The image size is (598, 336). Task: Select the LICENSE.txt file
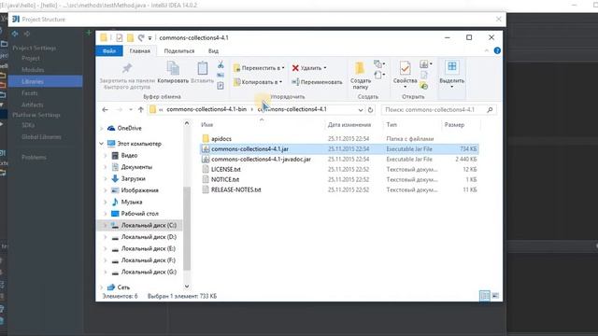click(x=226, y=170)
